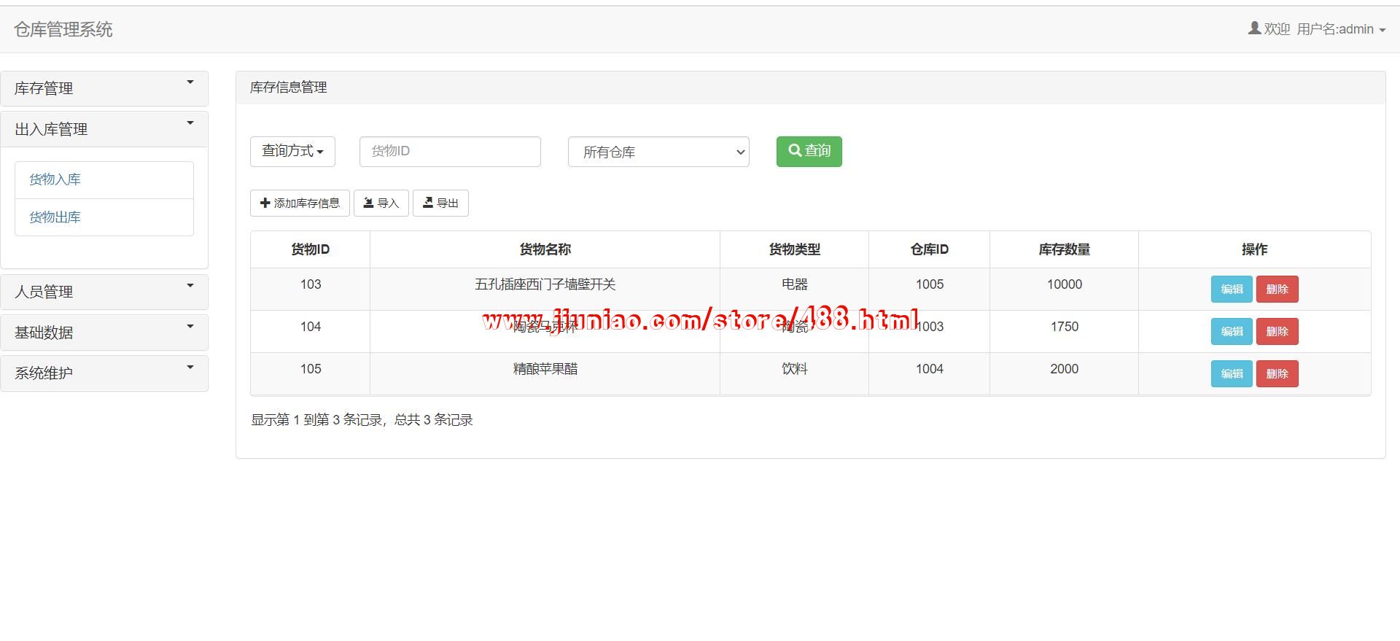This screenshot has width=1400, height=641.
Task: Select the 电器 type cell
Action: click(x=795, y=289)
